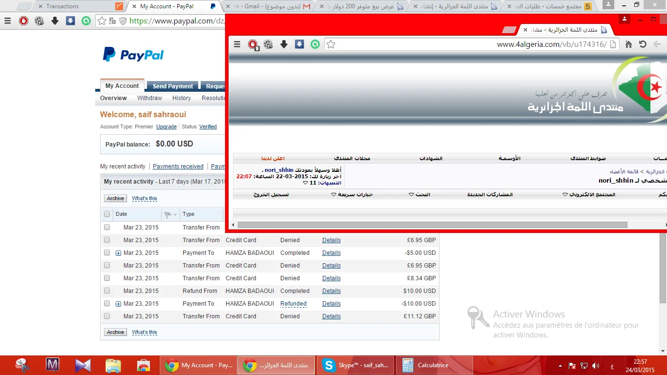
Task: Click the film reel extension in the PayPal window
Action: 40,21
